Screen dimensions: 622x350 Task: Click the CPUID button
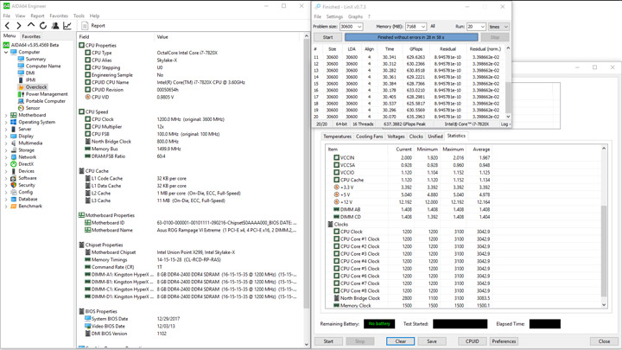[x=472, y=341]
